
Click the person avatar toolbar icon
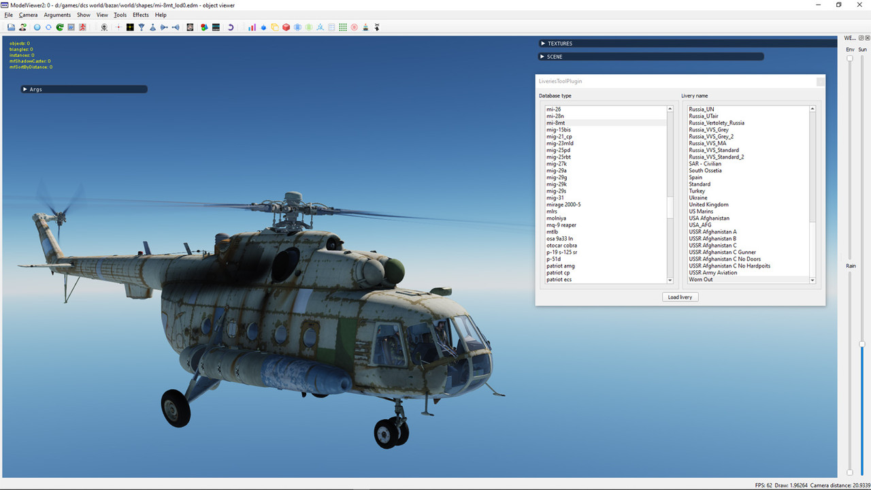pyautogui.click(x=22, y=27)
